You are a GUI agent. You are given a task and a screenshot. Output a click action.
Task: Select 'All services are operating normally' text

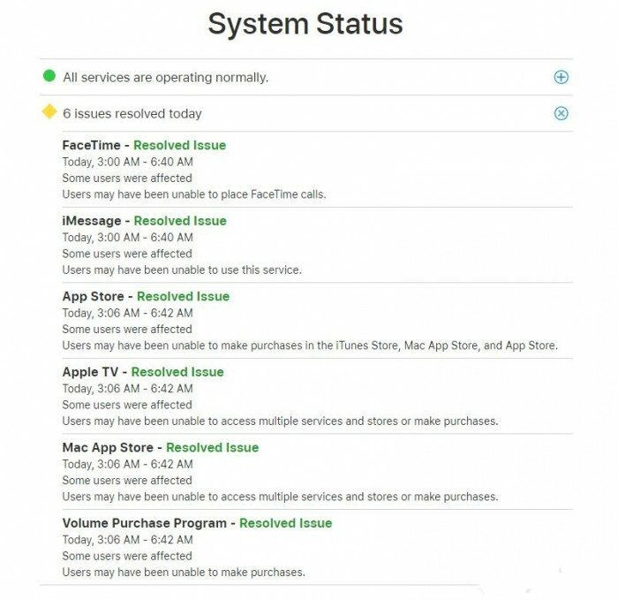click(166, 78)
